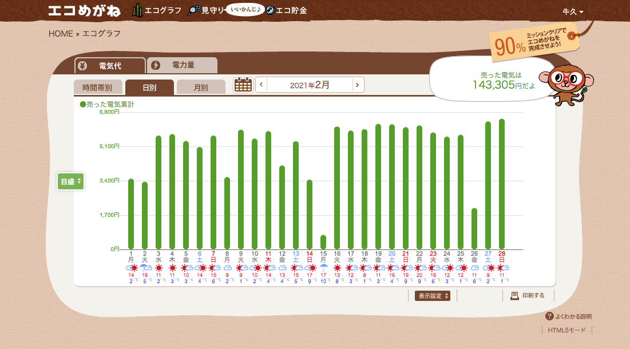Click the エコグラフ bar chart icon

tap(137, 10)
